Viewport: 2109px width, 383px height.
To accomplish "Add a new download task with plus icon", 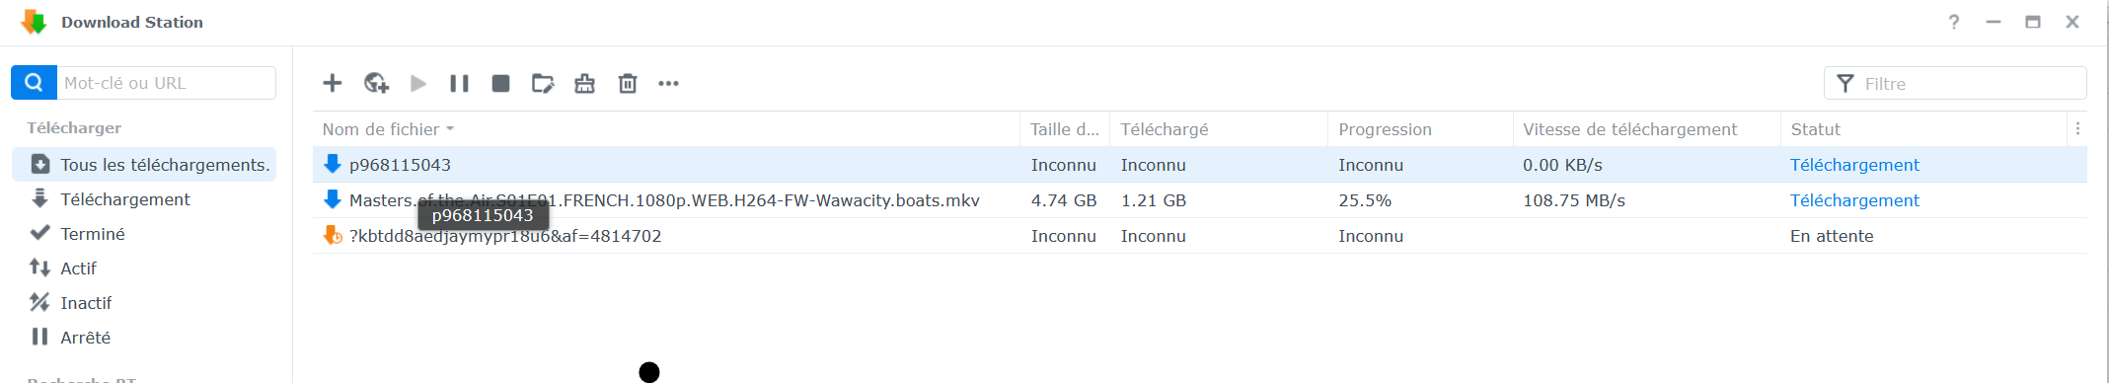I will (333, 83).
